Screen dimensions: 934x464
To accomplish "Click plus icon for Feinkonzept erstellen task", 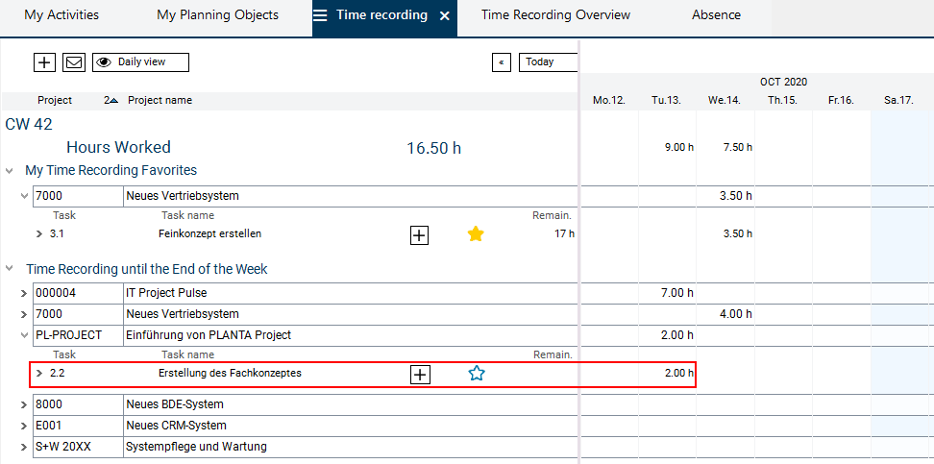I will 419,234.
